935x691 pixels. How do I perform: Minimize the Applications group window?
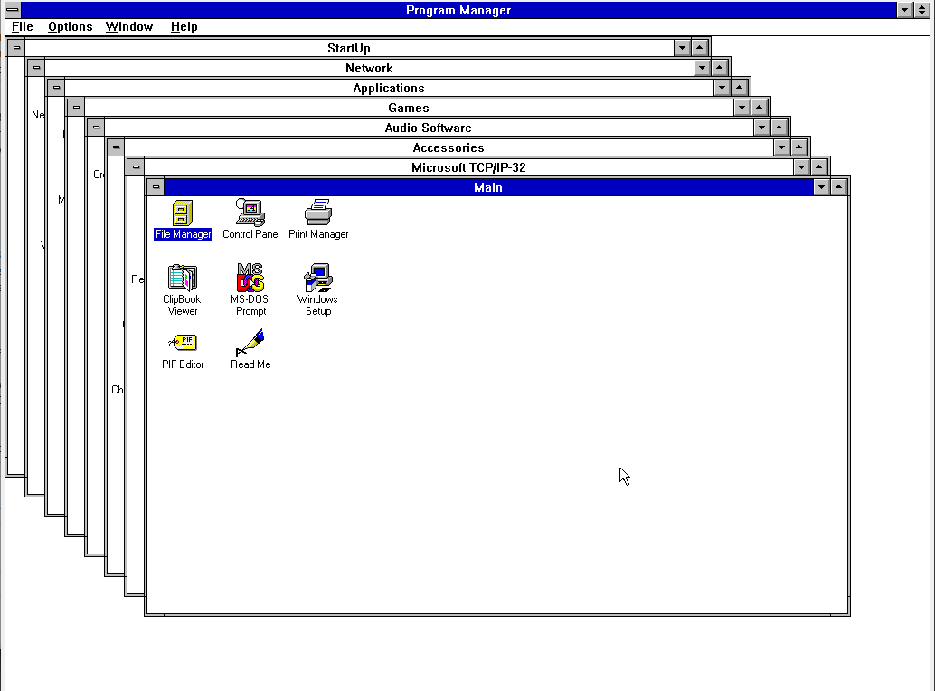(722, 88)
